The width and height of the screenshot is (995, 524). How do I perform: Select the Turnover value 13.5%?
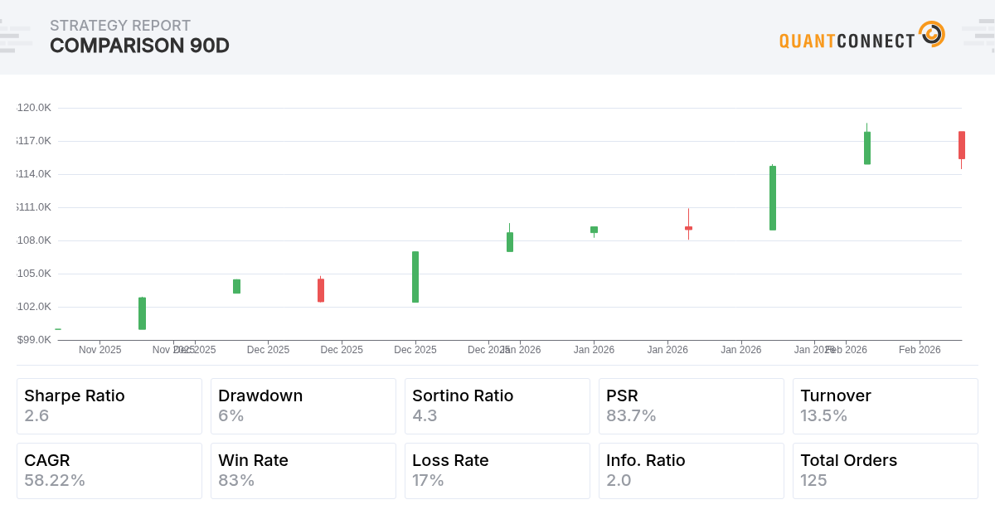click(823, 416)
